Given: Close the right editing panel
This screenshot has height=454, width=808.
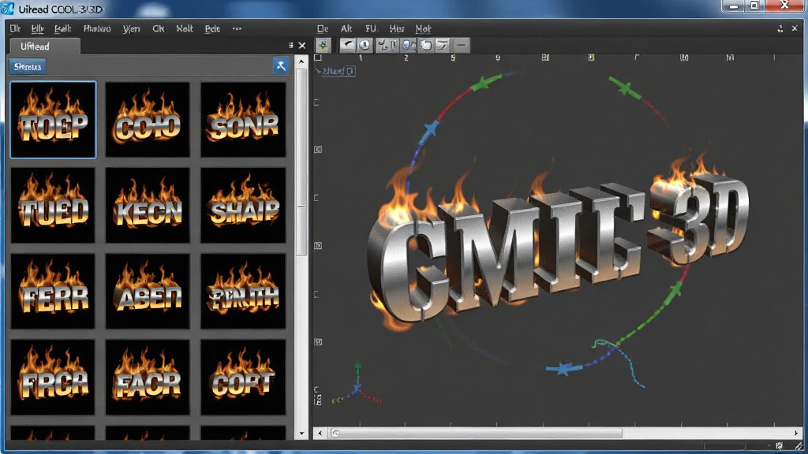Looking at the screenshot, I should coord(795,29).
